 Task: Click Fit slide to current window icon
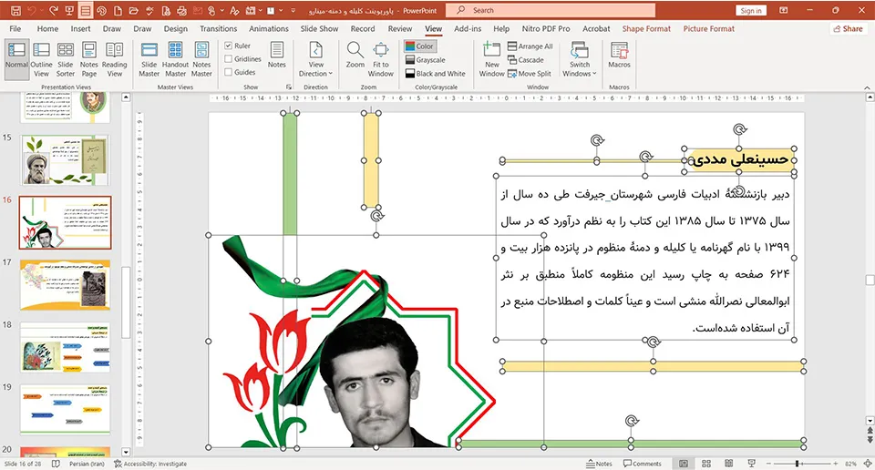868,464
